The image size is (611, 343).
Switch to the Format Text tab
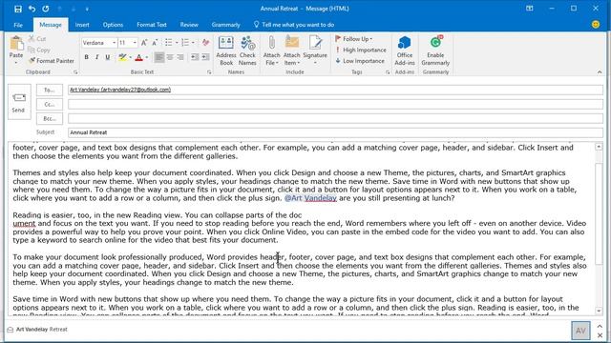(152, 25)
